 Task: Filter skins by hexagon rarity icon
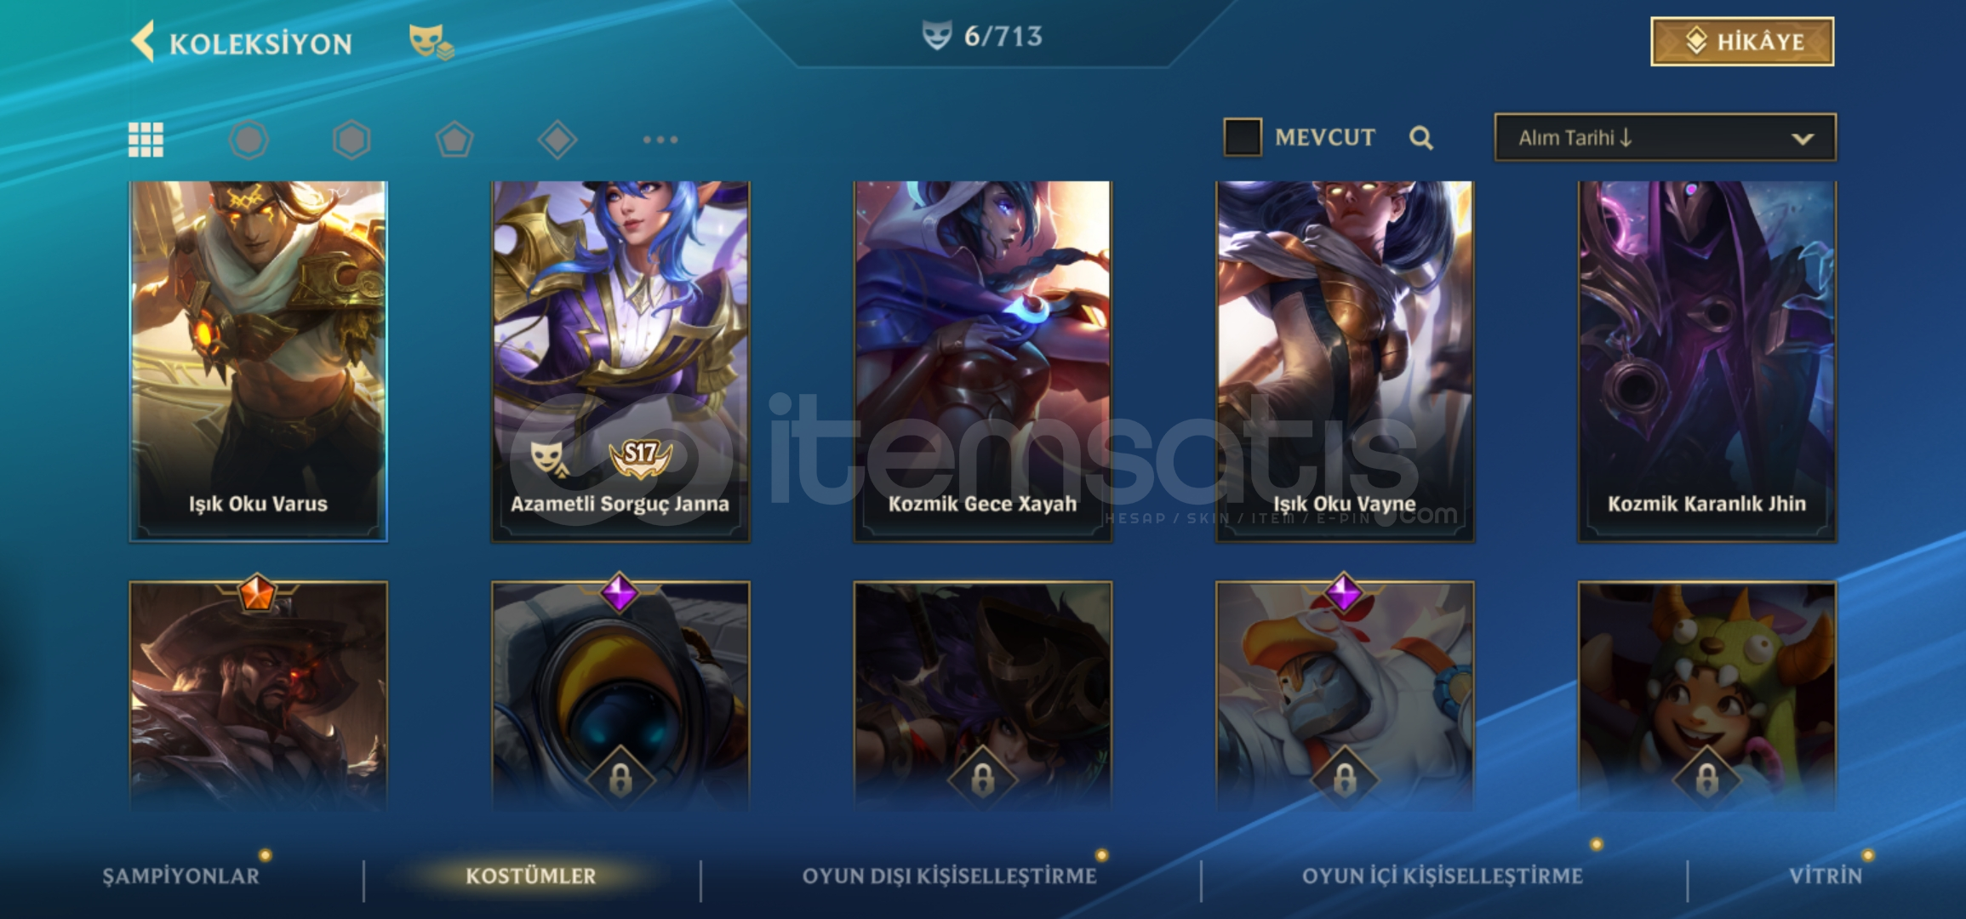tap(351, 140)
